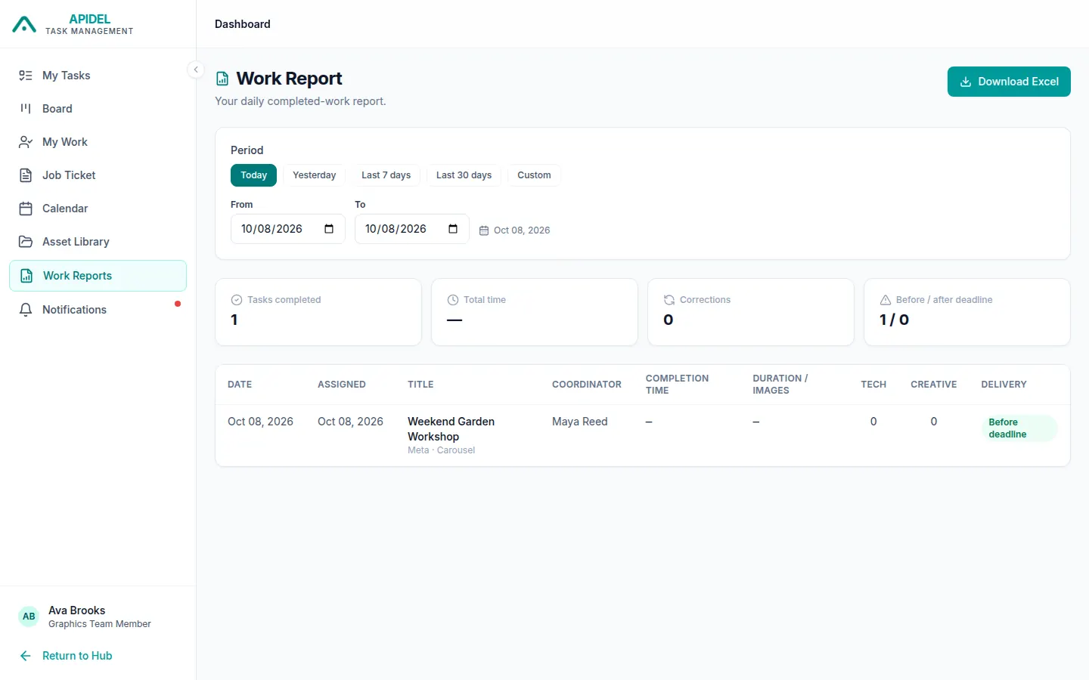Open the To date calendar picker
Screen dimensions: 1089x680
point(453,229)
